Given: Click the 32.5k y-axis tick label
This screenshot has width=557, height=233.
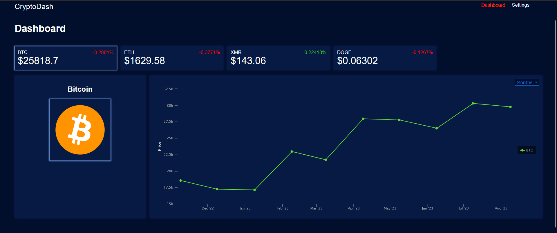Looking at the screenshot, I should 168,89.
